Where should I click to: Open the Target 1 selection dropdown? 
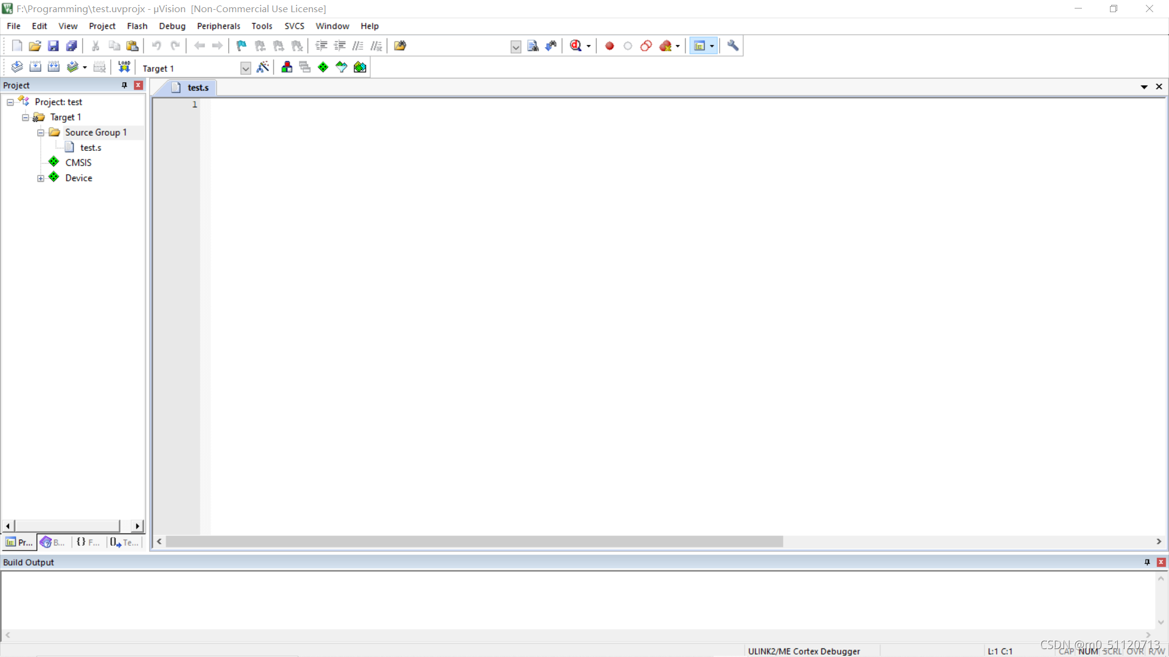(245, 68)
